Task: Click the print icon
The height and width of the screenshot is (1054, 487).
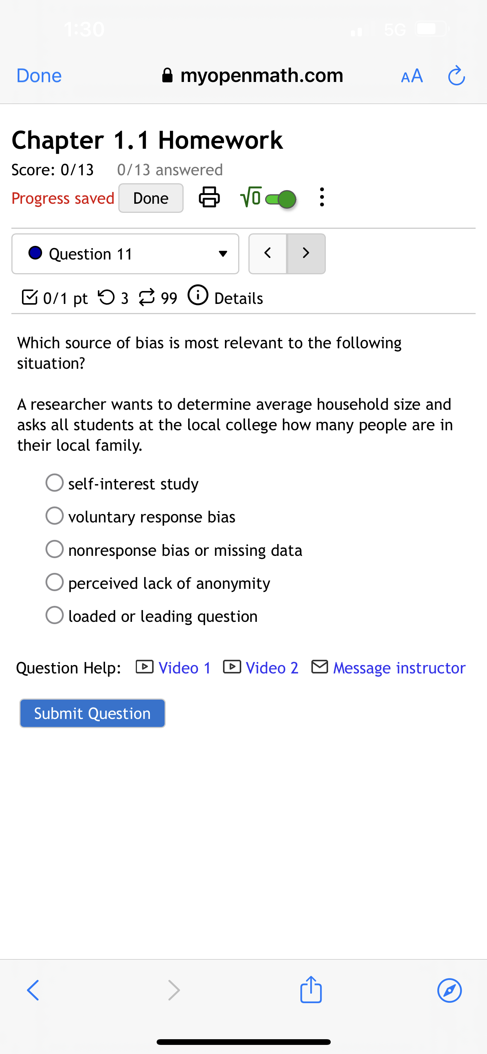Action: (x=209, y=198)
